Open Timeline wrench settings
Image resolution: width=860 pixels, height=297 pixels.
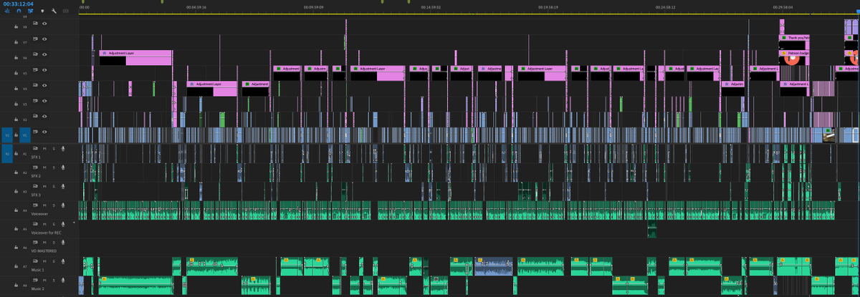click(x=54, y=11)
